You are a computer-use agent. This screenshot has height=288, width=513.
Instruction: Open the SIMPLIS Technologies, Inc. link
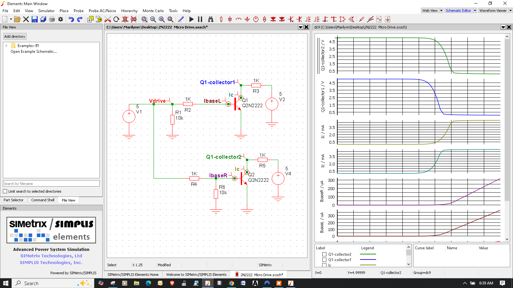[51, 262]
